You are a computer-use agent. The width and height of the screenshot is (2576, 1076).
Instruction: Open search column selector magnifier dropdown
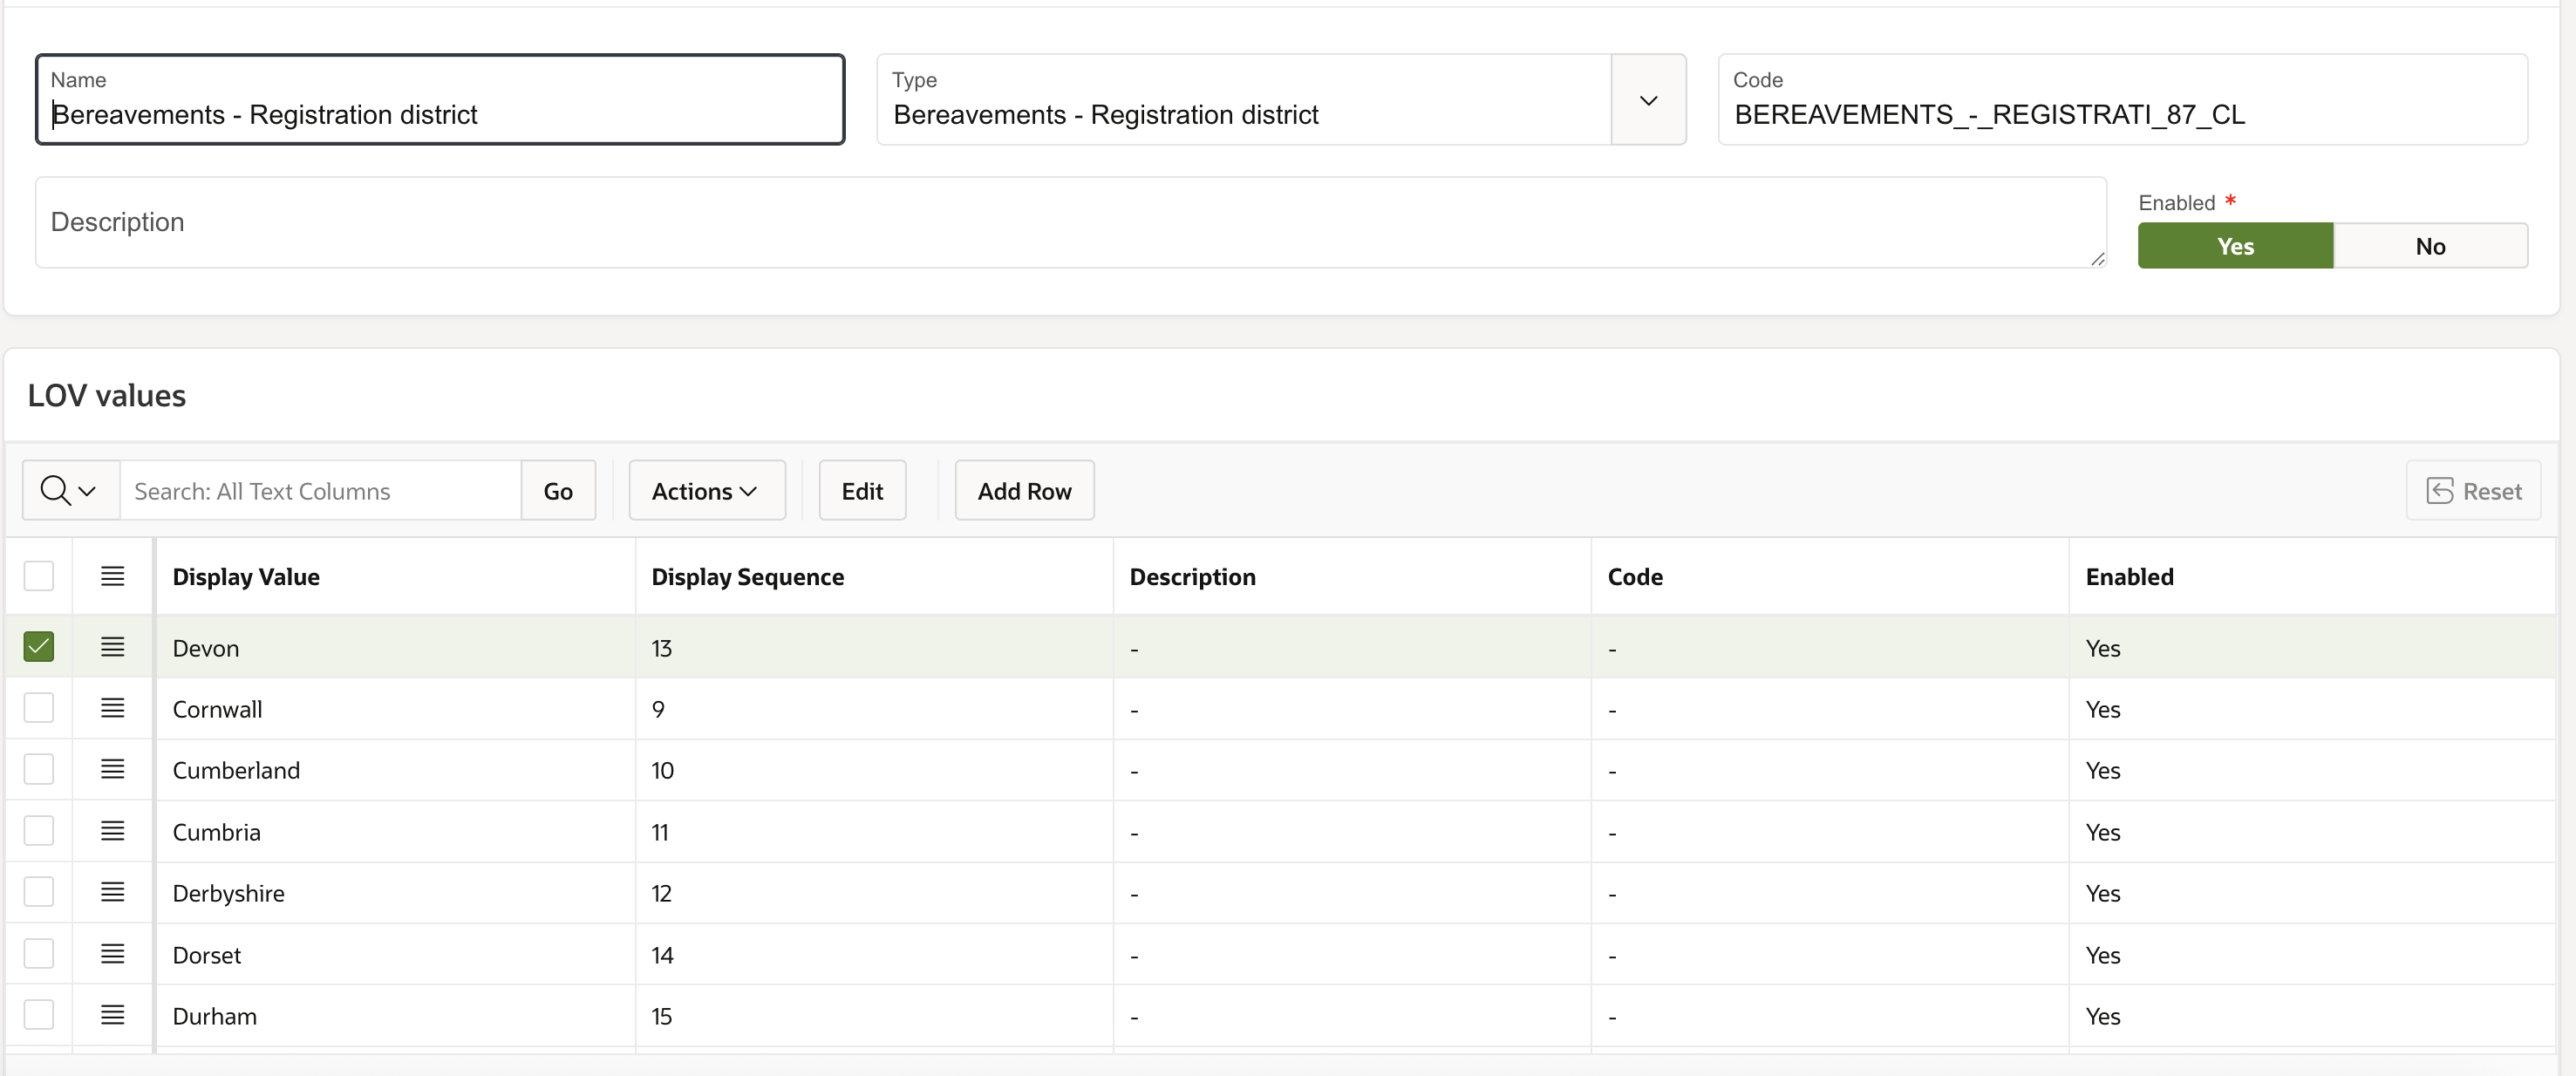pyautogui.click(x=69, y=491)
